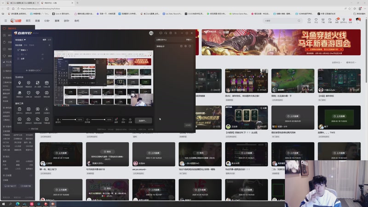Click the 下载 download icon in header
The image size is (368, 207).
[323, 20]
